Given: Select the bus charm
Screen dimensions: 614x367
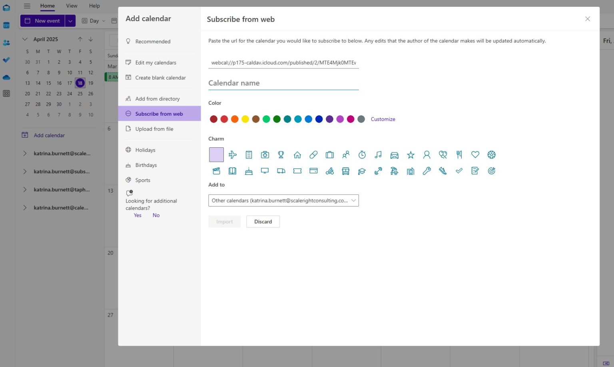Looking at the screenshot, I should pyautogui.click(x=346, y=171).
